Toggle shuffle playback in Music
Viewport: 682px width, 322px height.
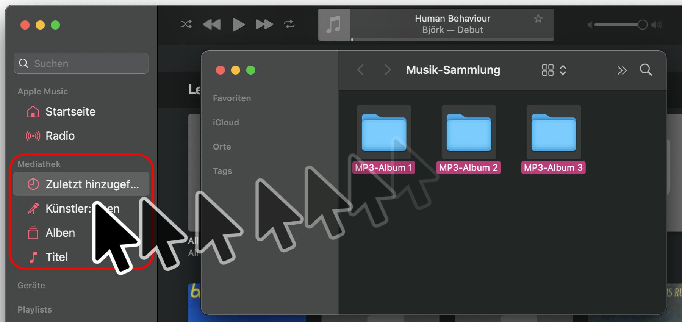pyautogui.click(x=186, y=25)
